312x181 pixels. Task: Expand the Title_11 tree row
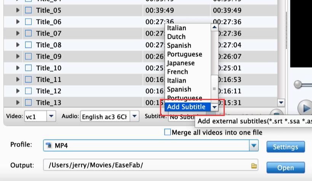tap(18, 80)
